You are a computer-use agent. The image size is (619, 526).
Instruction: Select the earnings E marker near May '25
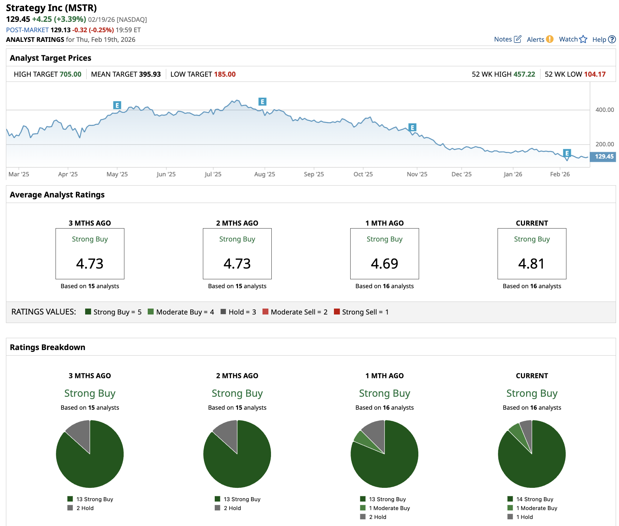tap(117, 105)
